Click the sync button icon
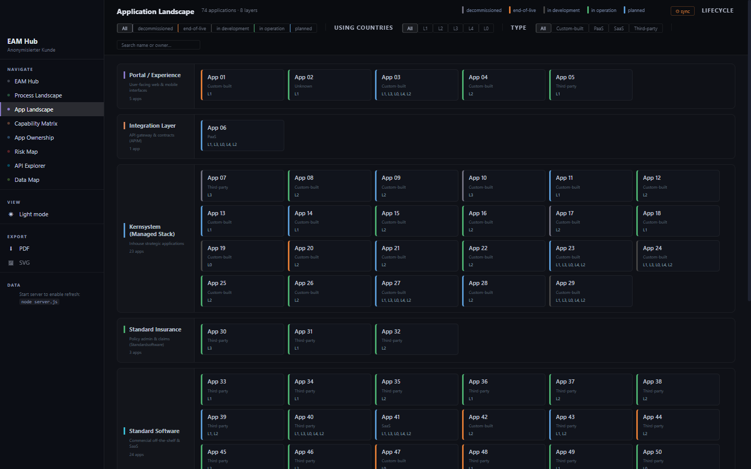 [677, 11]
